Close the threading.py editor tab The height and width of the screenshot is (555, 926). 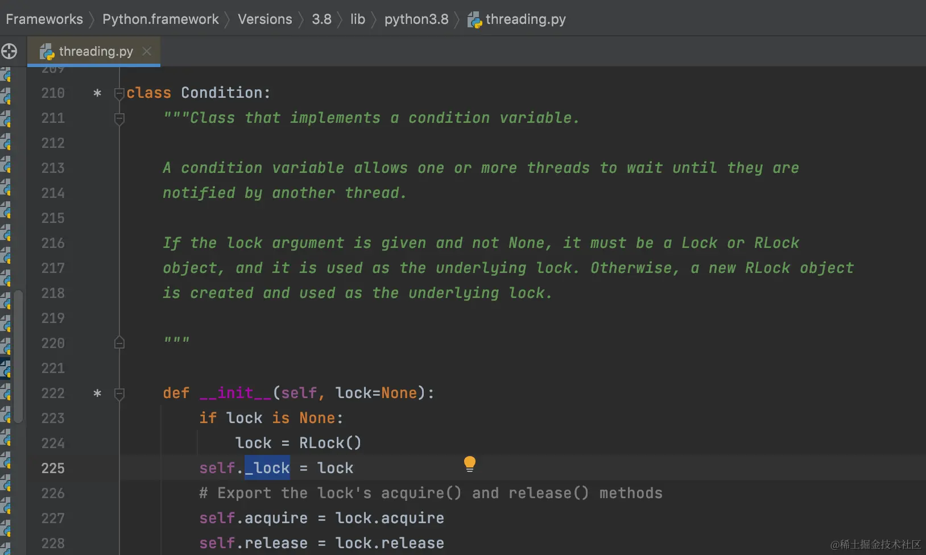(x=147, y=51)
